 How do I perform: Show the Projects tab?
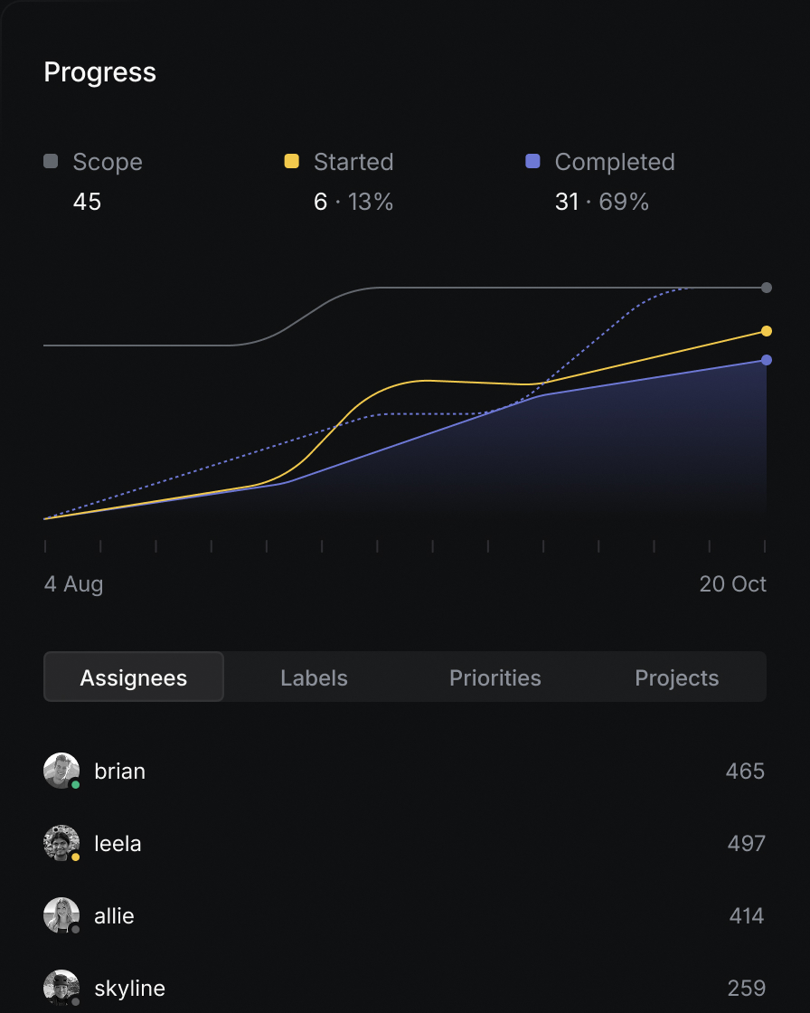pos(677,677)
